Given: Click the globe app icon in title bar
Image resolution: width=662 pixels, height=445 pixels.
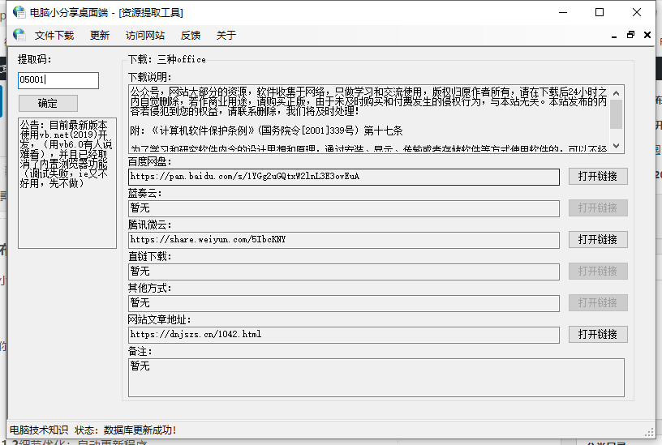Looking at the screenshot, I should pyautogui.click(x=19, y=12).
